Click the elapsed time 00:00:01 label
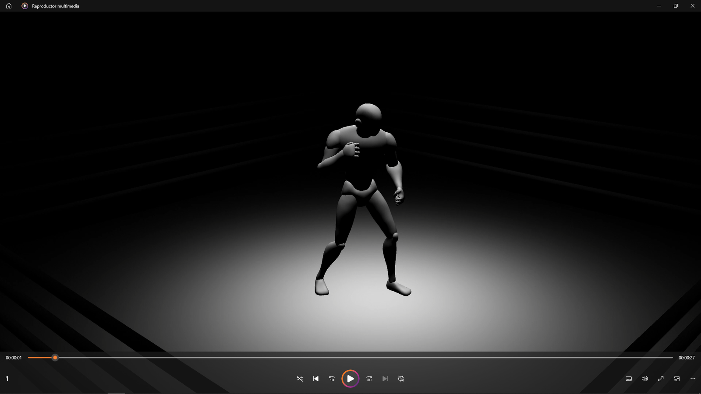 coord(14,358)
